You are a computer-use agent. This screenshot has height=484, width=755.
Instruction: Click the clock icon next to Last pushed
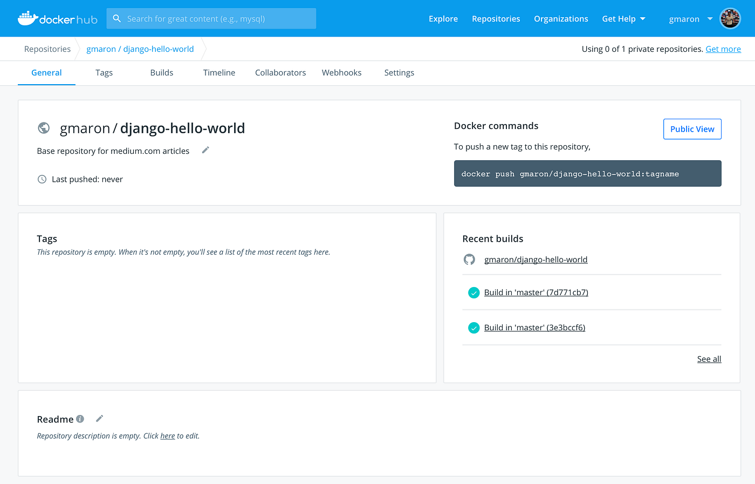(x=42, y=179)
